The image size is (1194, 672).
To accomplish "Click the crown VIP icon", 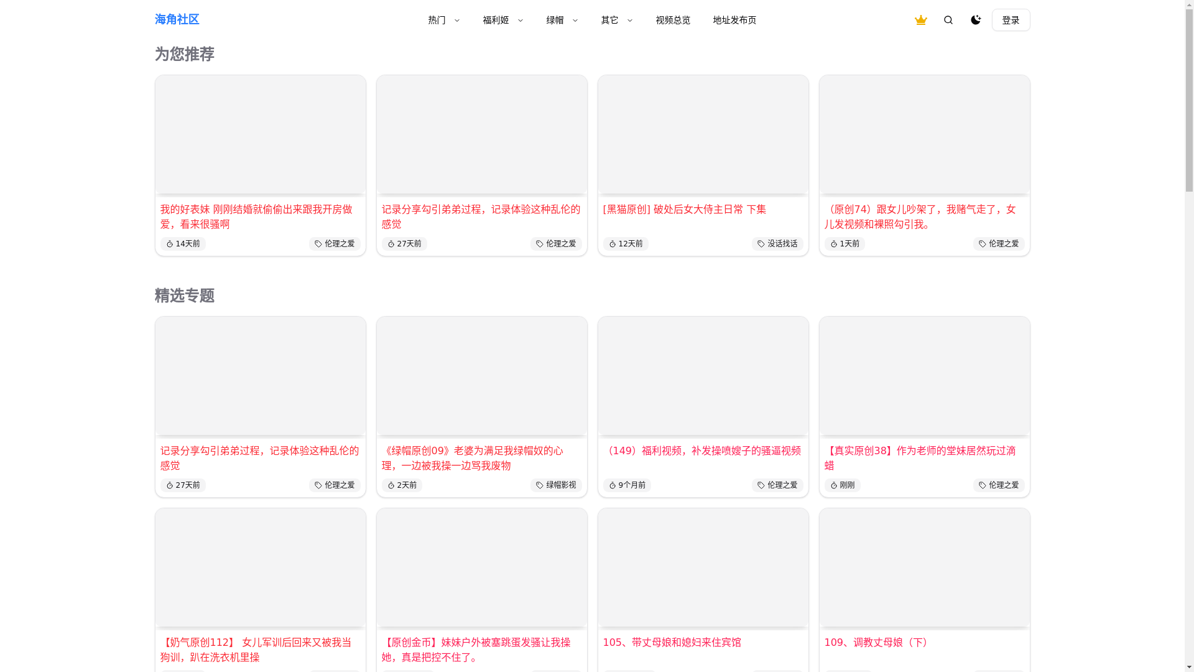I will [920, 20].
